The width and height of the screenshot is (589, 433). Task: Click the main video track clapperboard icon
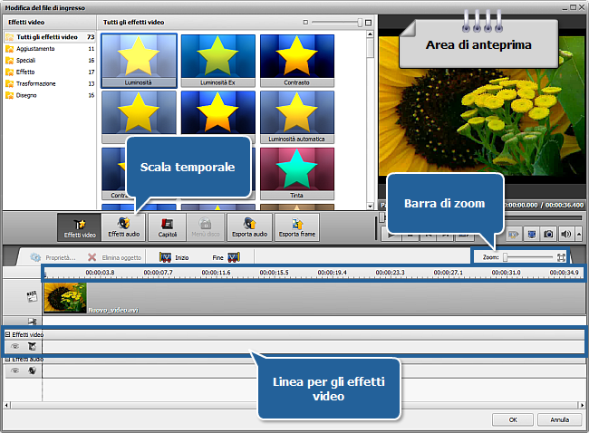pyautogui.click(x=32, y=296)
